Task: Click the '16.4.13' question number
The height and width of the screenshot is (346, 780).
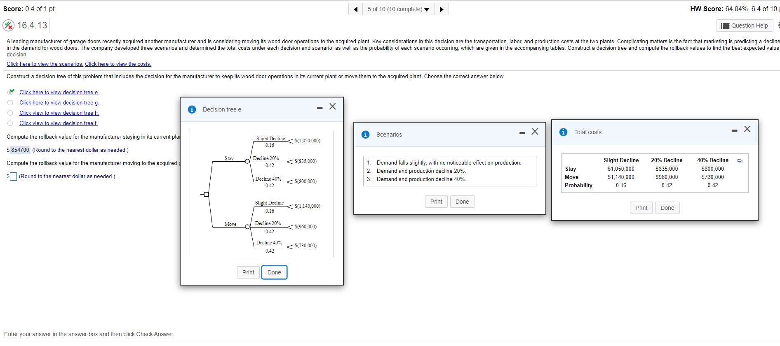Action: pyautogui.click(x=32, y=26)
